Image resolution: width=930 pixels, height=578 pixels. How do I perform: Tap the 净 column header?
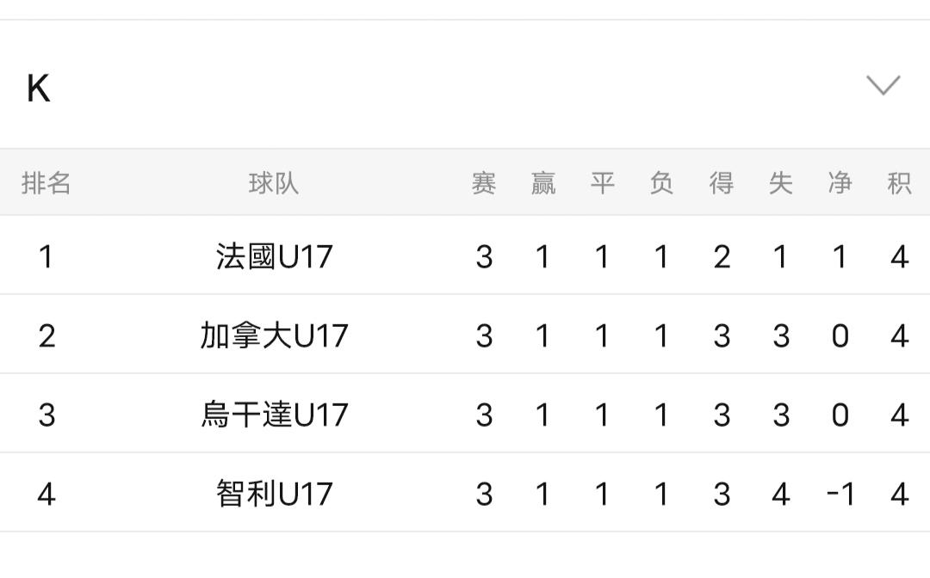tap(840, 183)
